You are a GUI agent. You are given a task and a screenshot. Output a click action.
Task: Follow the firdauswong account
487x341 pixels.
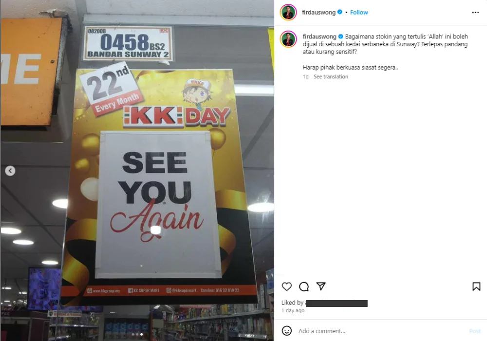[x=359, y=13]
